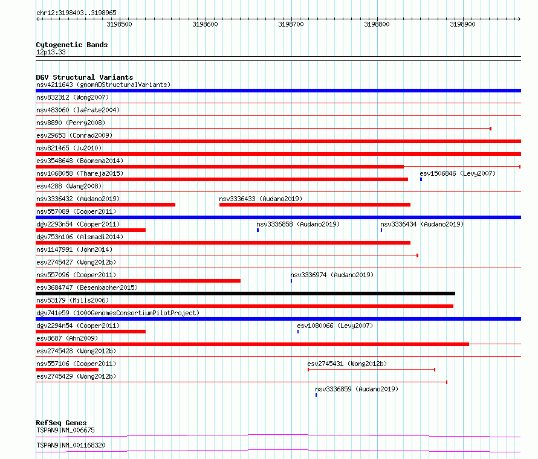Screen dimensions: 538x459
Task: Click the 3198600 ruler position label
Action: 205,24
